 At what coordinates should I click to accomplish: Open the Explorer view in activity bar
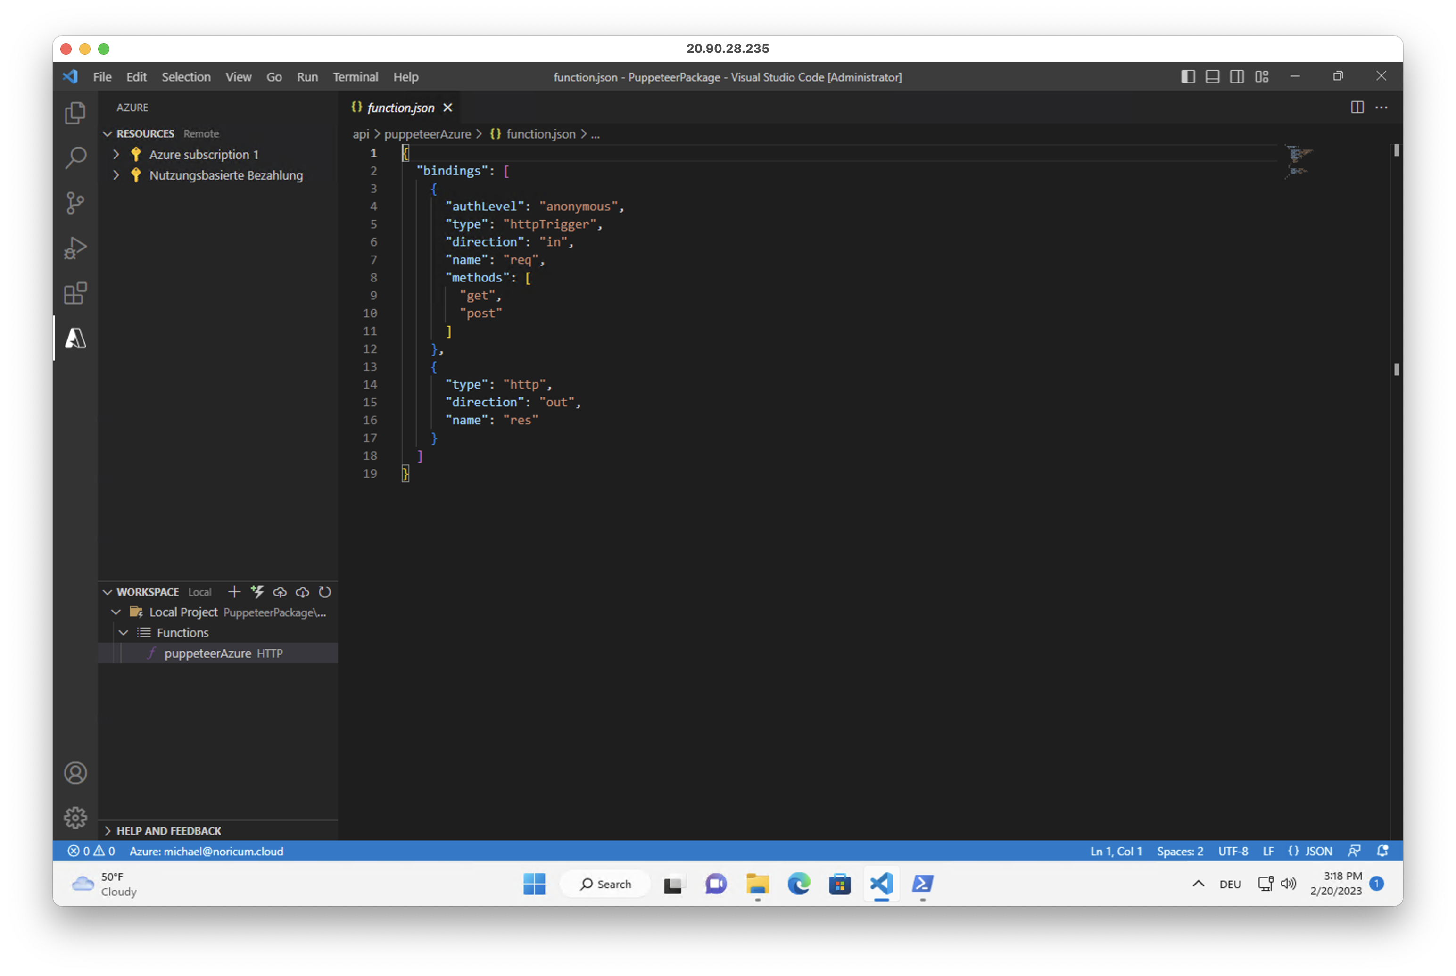(x=75, y=113)
